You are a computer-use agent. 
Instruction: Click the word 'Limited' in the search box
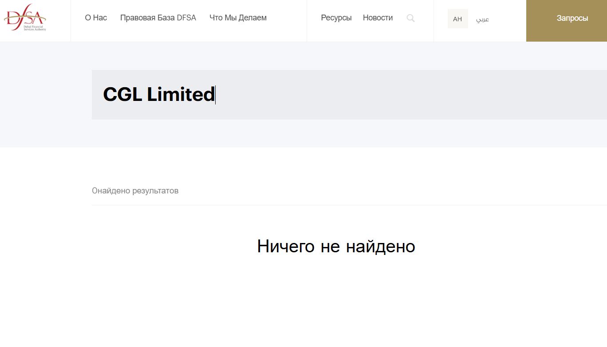pyautogui.click(x=181, y=95)
